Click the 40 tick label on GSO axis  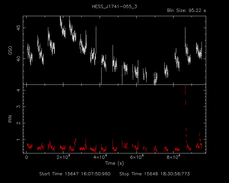18,59
